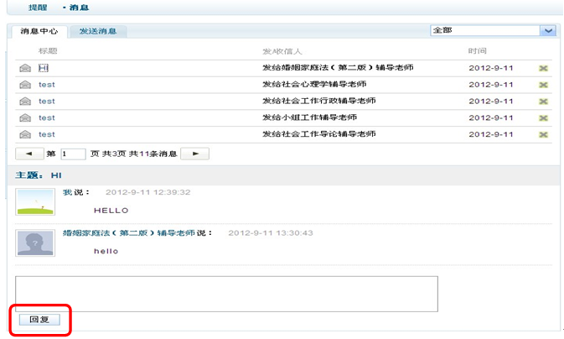The image size is (564, 339).
Task: Delete the message sent to 社会心理学辅导老师
Action: tap(543, 85)
